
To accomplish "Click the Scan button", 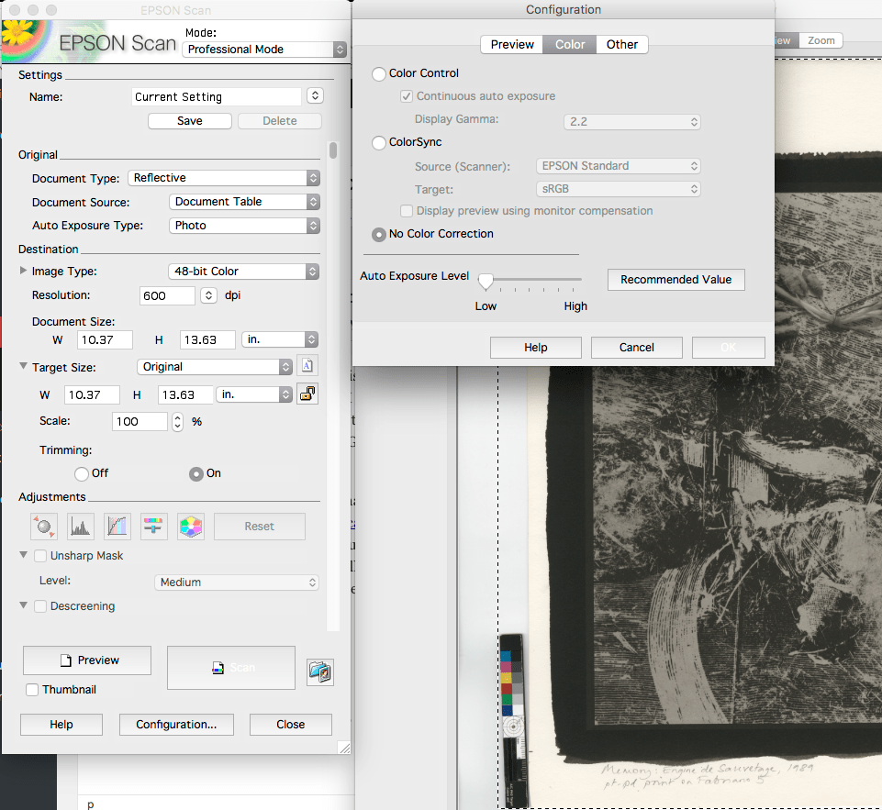I will [231, 667].
